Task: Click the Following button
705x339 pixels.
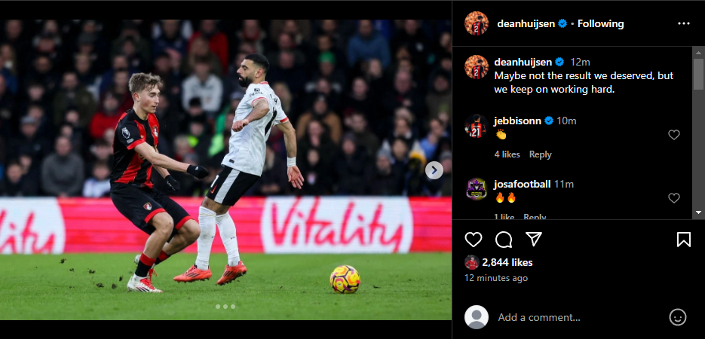Action: 600,24
